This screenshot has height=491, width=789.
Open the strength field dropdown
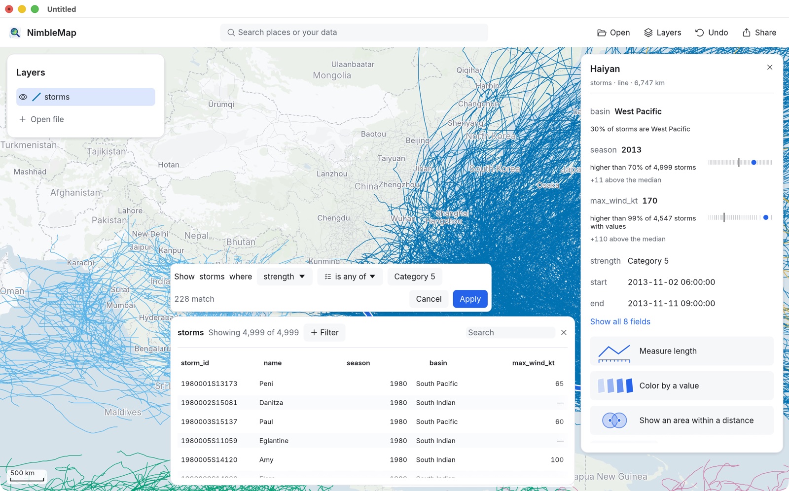(284, 277)
